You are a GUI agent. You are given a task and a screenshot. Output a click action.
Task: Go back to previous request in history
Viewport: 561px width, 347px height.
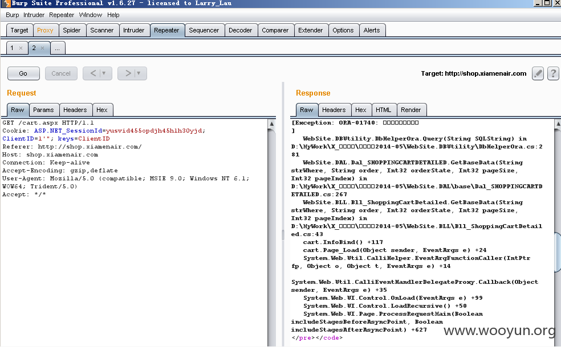[93, 73]
